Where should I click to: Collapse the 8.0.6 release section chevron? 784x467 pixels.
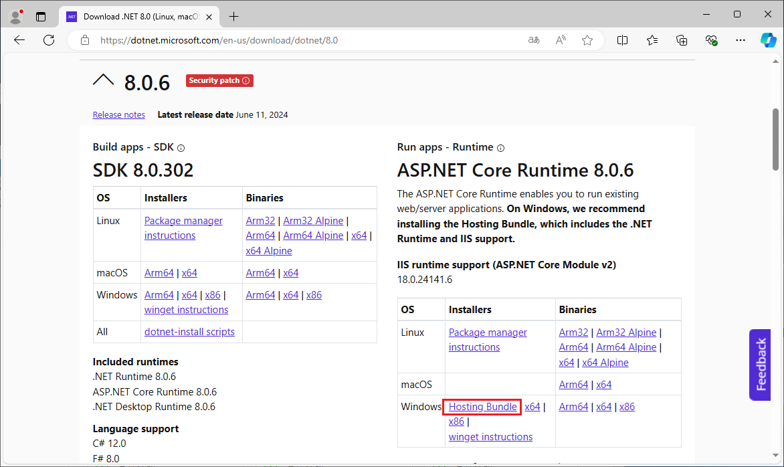click(104, 80)
